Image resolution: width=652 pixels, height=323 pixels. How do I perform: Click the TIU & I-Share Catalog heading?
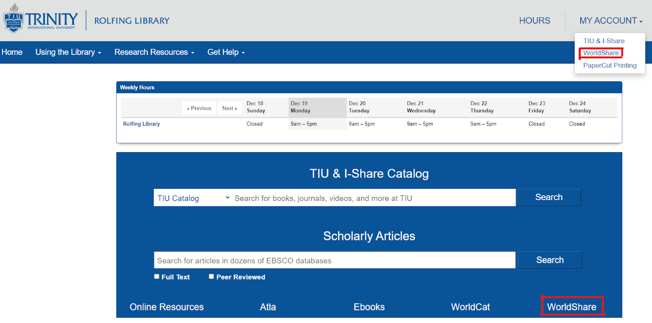[369, 174]
